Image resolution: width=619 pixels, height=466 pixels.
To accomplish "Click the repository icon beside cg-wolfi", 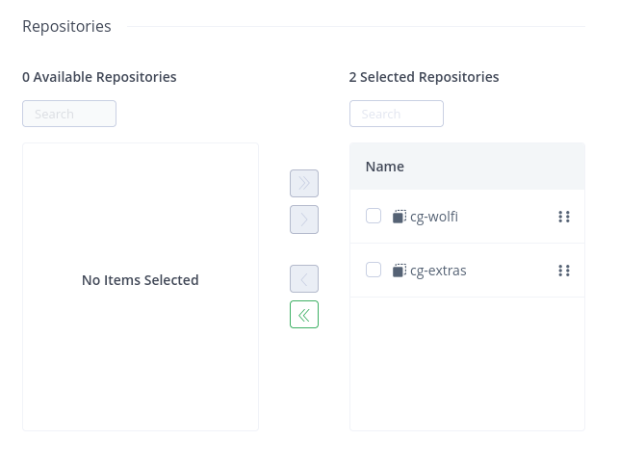I will [x=400, y=217].
